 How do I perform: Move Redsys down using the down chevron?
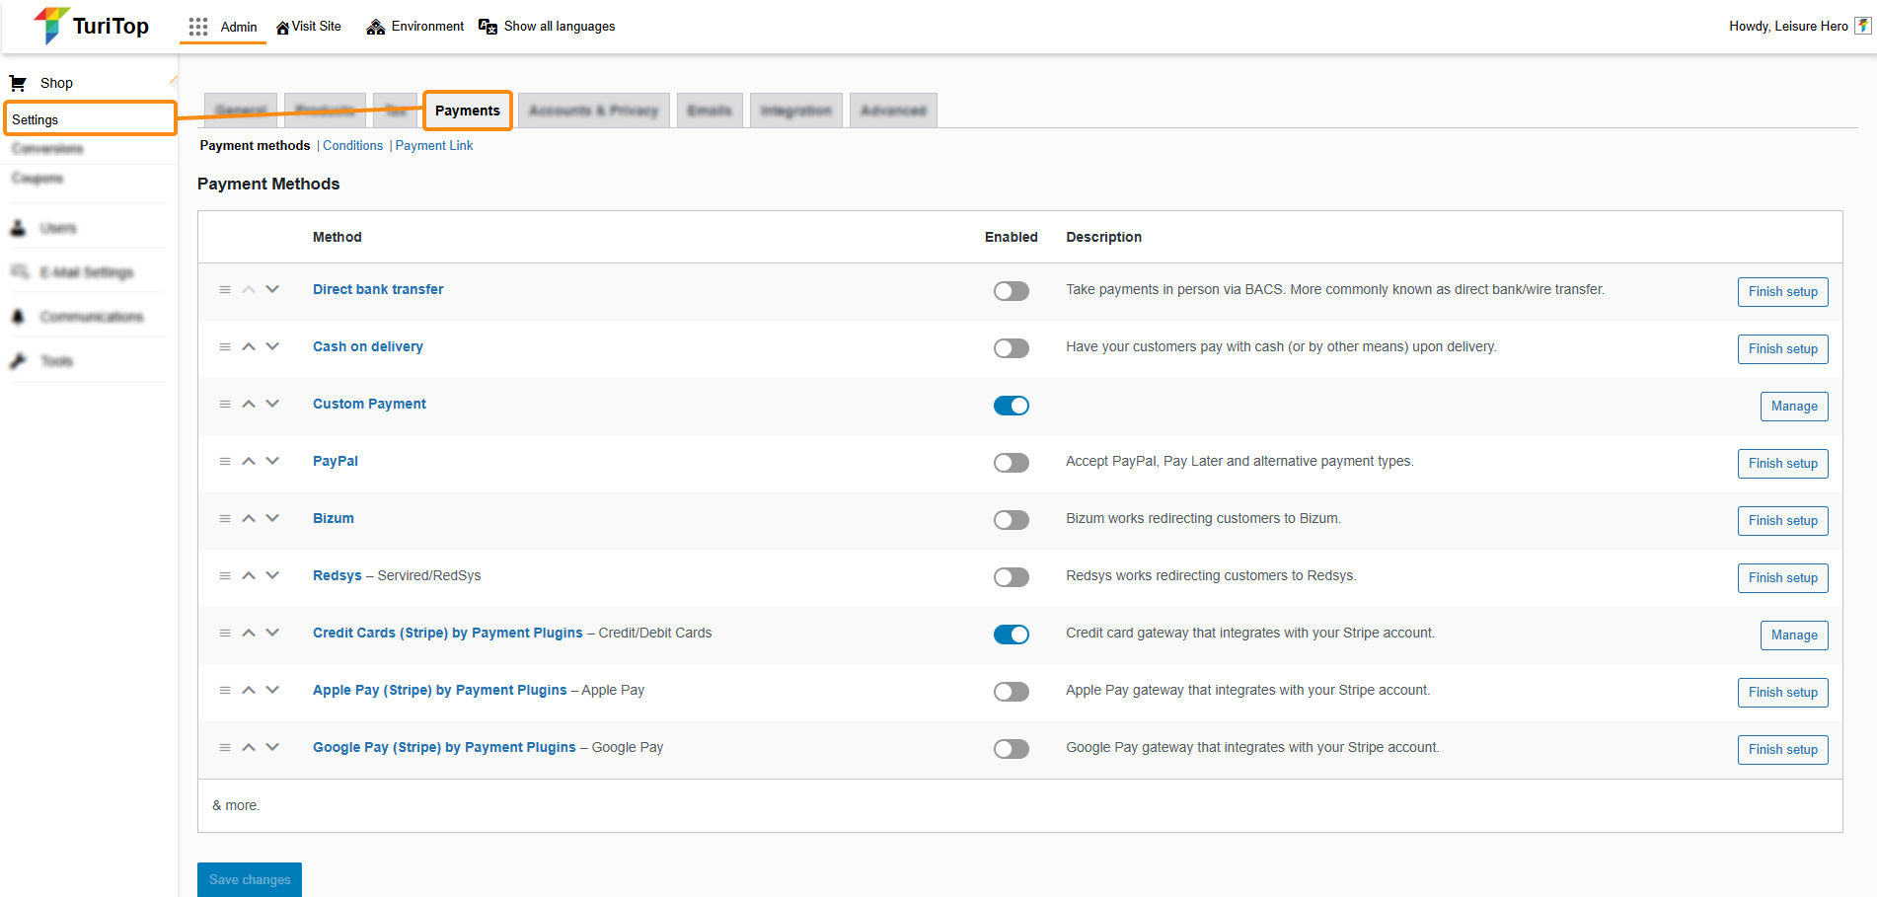(272, 575)
